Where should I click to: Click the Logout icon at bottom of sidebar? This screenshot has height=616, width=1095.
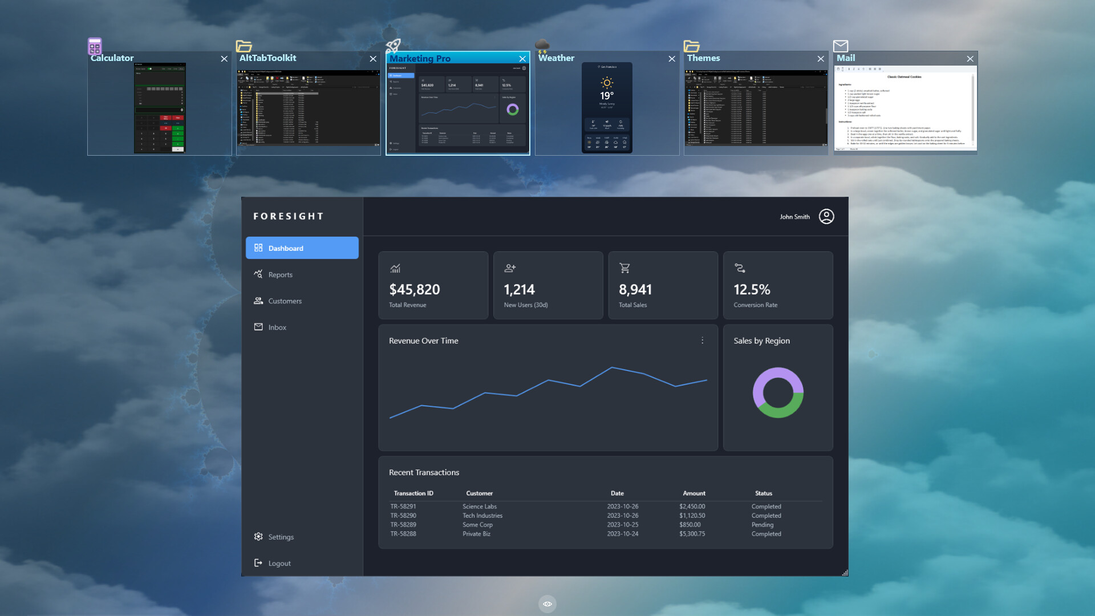[258, 563]
